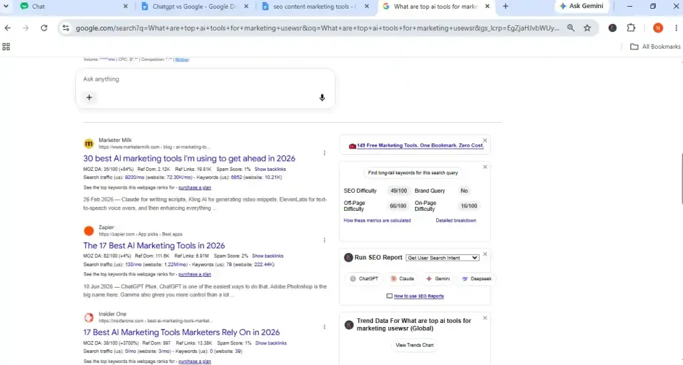Run SEO report with Gemini
The image size is (683, 365).
click(438, 279)
